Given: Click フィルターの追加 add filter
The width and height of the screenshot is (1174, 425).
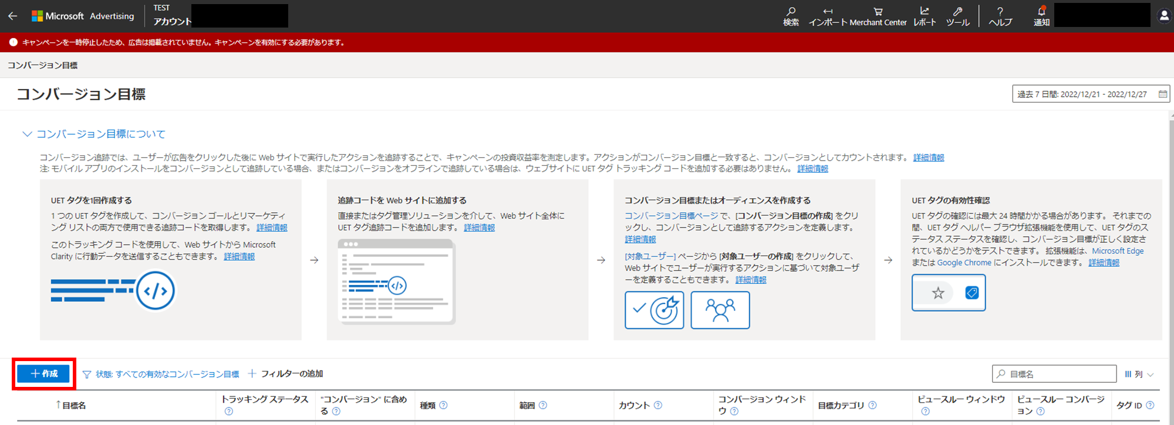Looking at the screenshot, I should point(285,373).
